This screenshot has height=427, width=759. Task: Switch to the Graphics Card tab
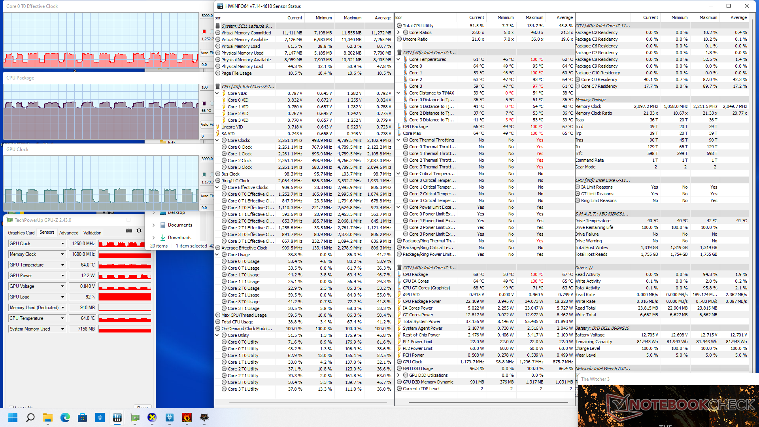pos(21,233)
